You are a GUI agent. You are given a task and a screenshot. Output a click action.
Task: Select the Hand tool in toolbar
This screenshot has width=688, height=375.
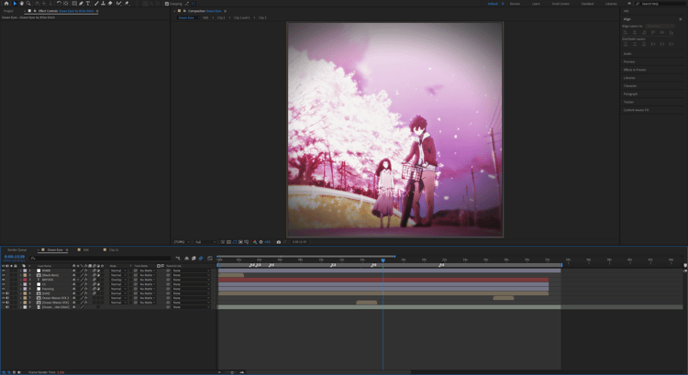21,4
